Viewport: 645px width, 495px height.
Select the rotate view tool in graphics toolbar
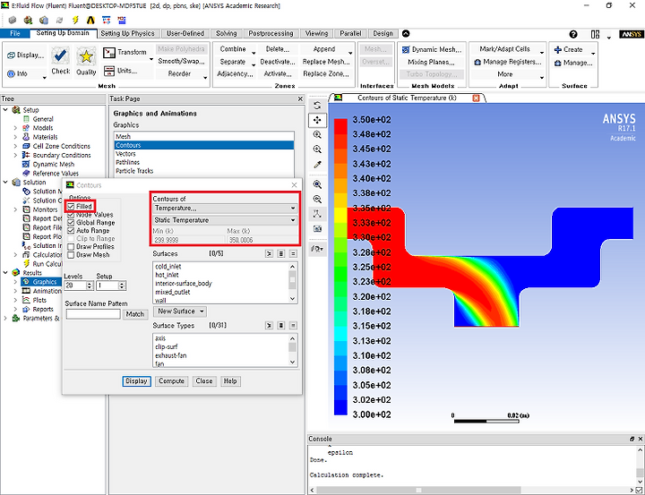click(x=317, y=106)
